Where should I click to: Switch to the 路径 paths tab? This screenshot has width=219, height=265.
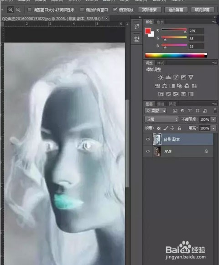click(172, 104)
